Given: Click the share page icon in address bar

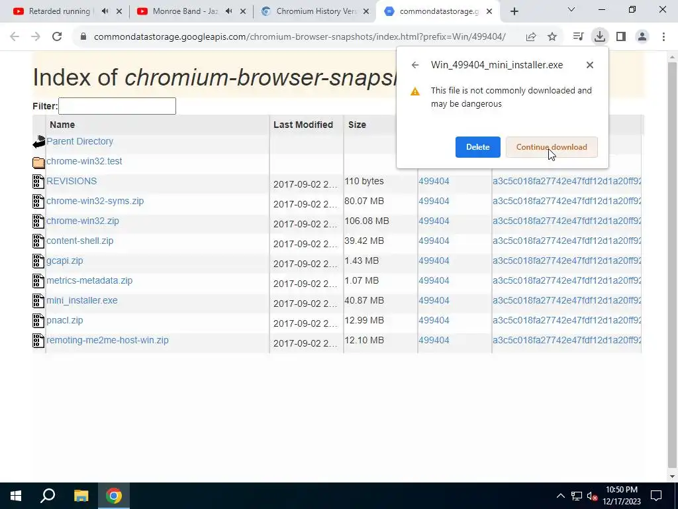Looking at the screenshot, I should click(531, 37).
